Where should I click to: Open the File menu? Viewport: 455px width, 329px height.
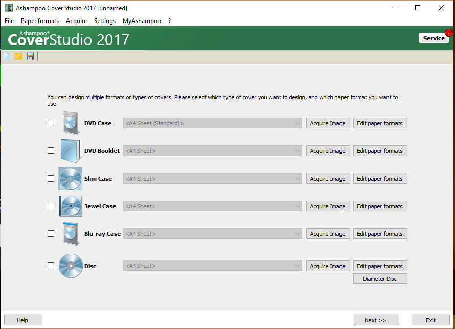(9, 21)
